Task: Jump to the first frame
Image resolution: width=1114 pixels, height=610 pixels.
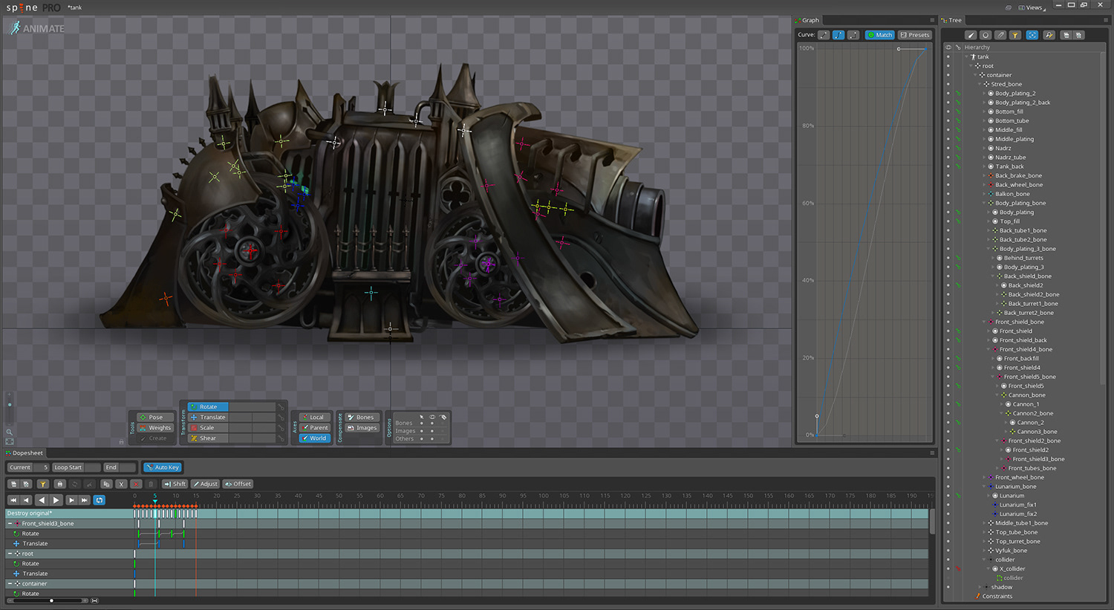Action: (13, 500)
